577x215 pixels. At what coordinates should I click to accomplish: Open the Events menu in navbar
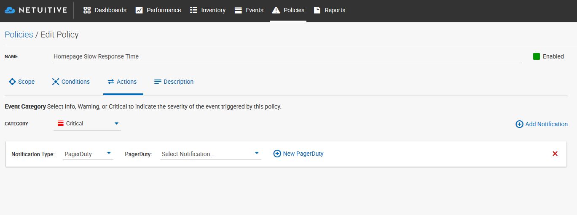249,10
